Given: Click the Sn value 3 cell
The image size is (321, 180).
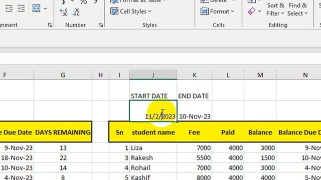Looking at the screenshot, I should tap(119, 157).
